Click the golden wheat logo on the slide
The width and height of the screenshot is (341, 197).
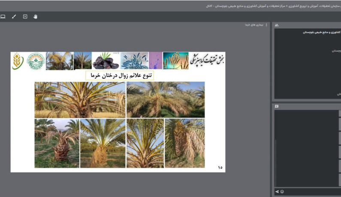coord(18,61)
